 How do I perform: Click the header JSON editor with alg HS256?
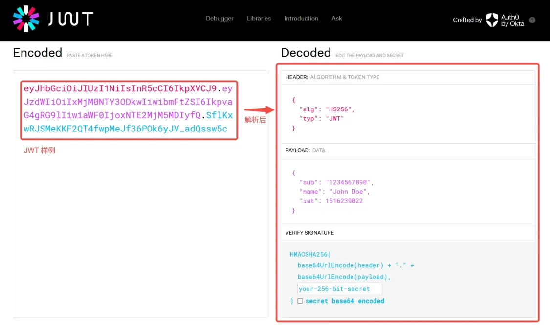pos(408,114)
